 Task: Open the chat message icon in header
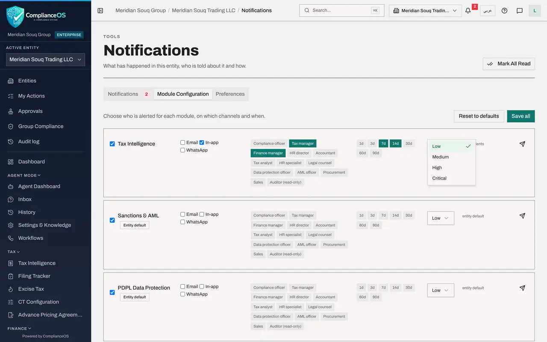(x=520, y=11)
